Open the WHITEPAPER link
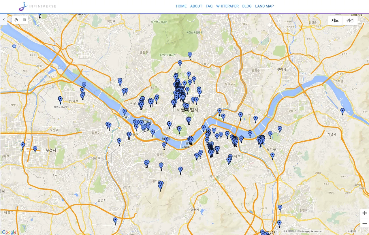This screenshot has height=235, width=369. tap(227, 6)
